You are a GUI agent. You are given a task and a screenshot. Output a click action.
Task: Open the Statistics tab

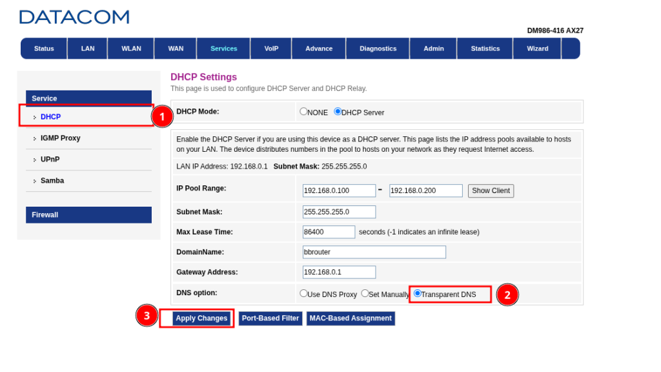485,48
